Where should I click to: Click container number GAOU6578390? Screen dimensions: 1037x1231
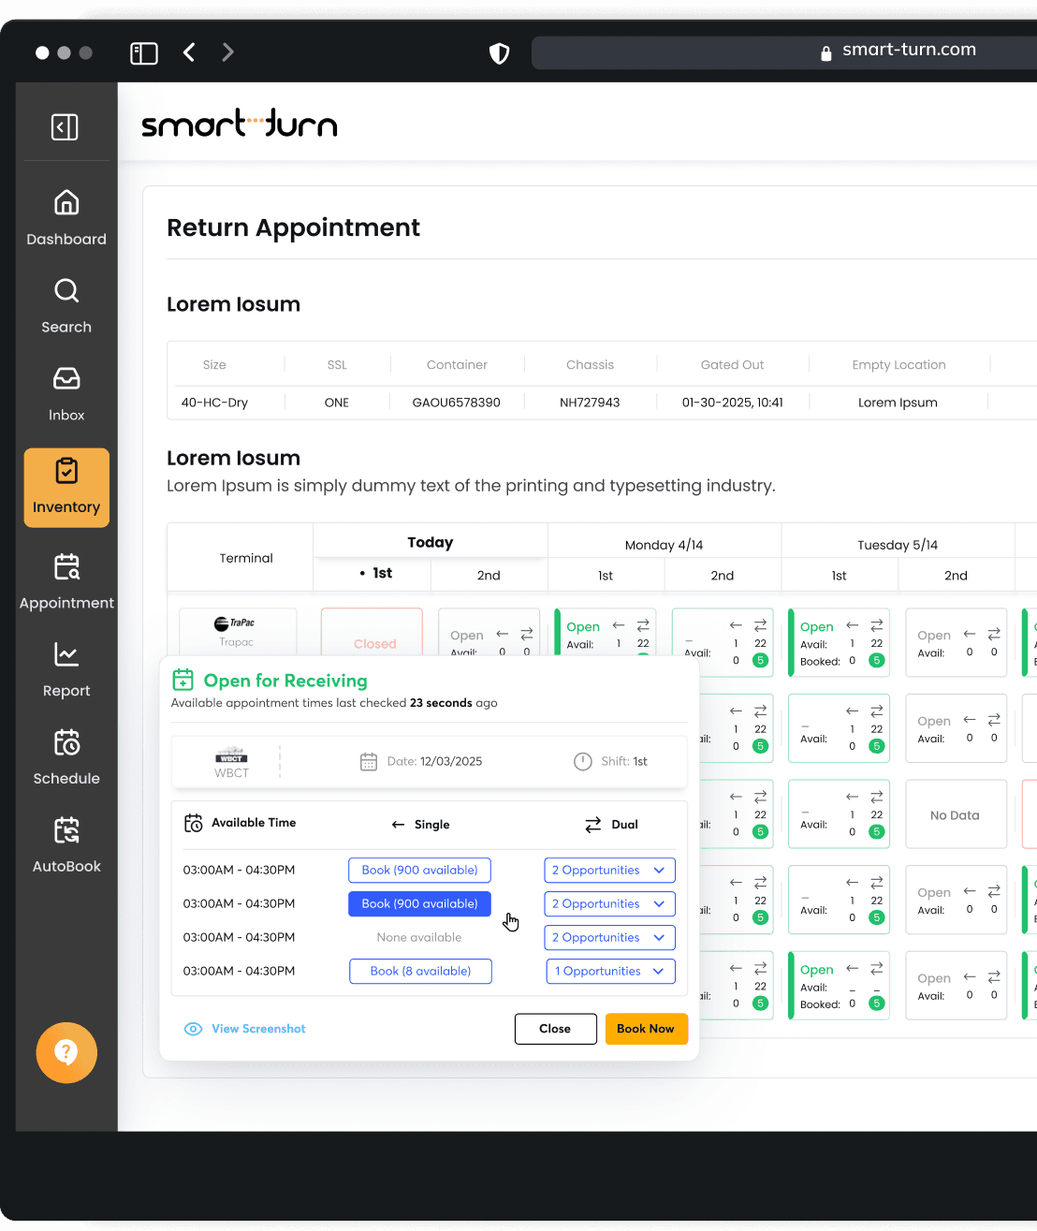(457, 403)
